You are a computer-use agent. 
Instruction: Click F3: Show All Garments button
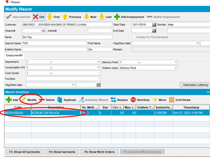coord(24,152)
